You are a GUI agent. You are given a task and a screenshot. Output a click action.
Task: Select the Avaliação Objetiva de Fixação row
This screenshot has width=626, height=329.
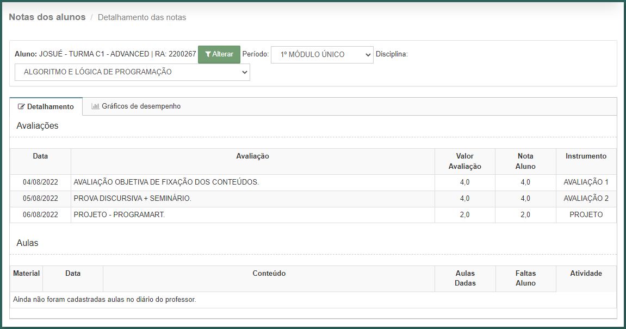click(166, 182)
